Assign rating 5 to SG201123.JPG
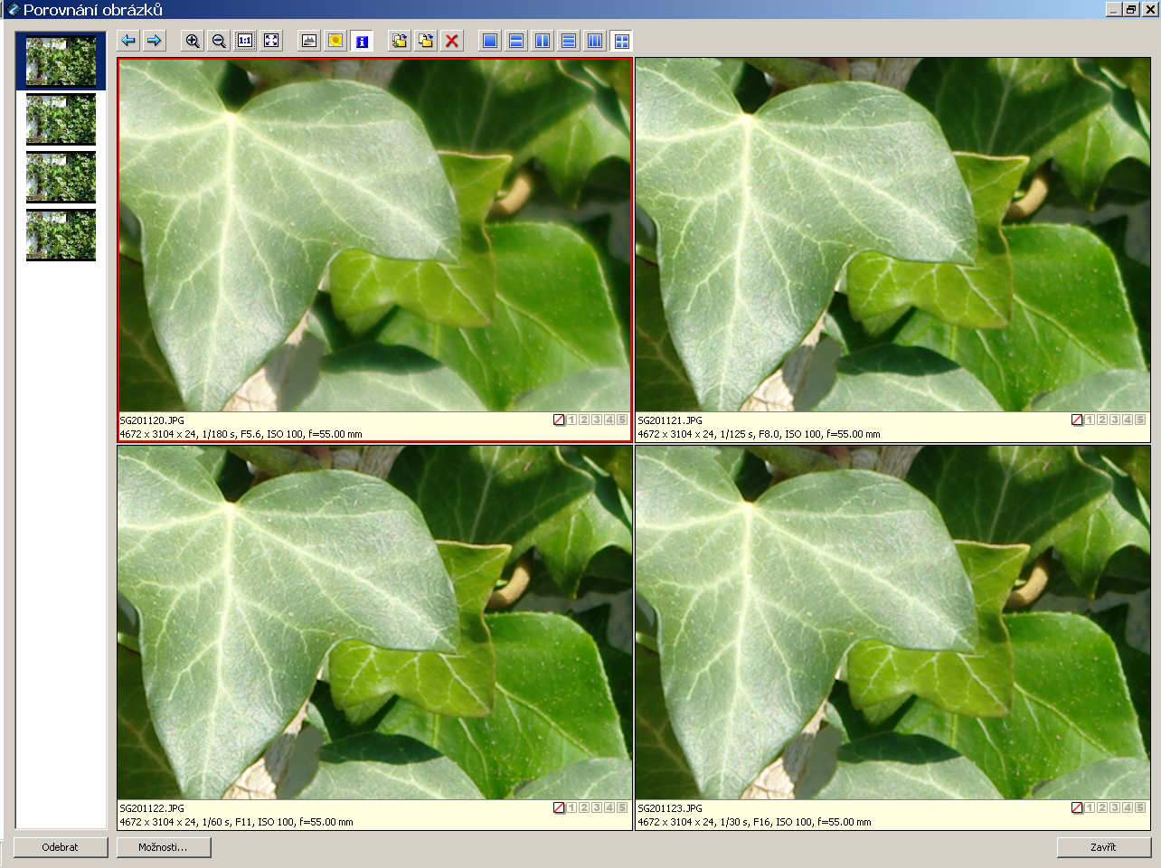Screen dimensions: 1161x868 pyautogui.click(x=1140, y=807)
